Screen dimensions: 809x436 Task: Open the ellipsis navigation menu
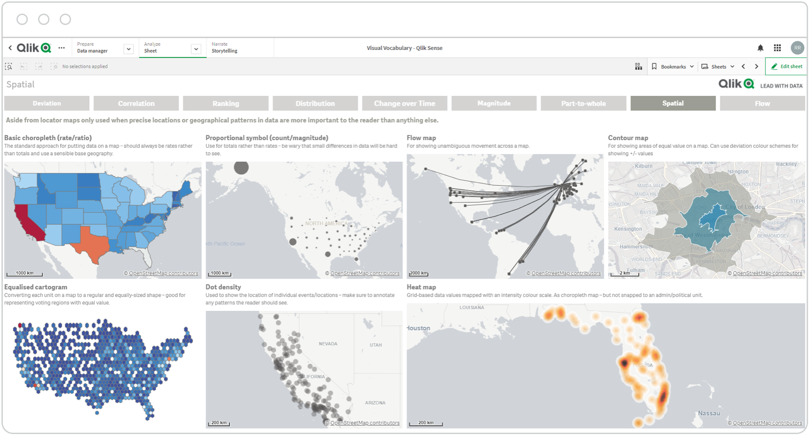62,48
